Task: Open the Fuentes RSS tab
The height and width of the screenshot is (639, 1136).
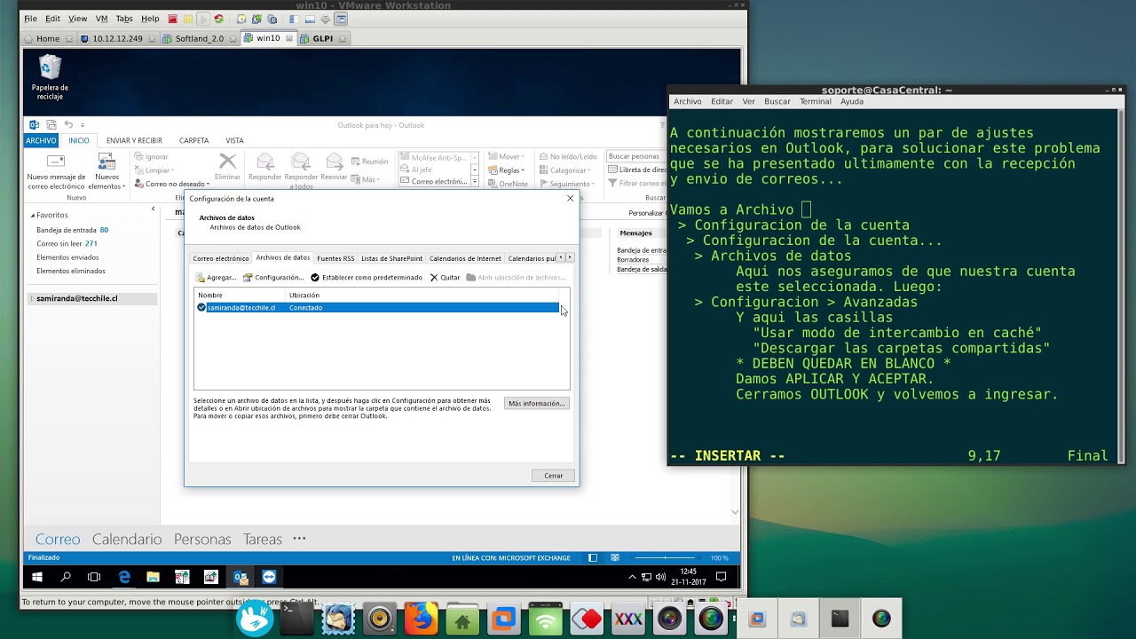Action: [x=335, y=258]
